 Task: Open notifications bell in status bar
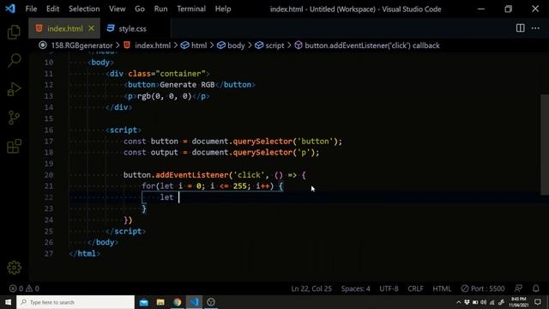[535, 288]
